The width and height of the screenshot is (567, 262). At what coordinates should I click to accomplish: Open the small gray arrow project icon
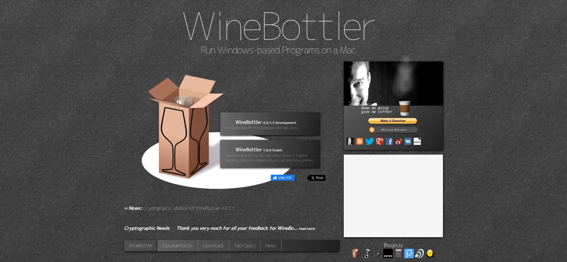[378, 254]
